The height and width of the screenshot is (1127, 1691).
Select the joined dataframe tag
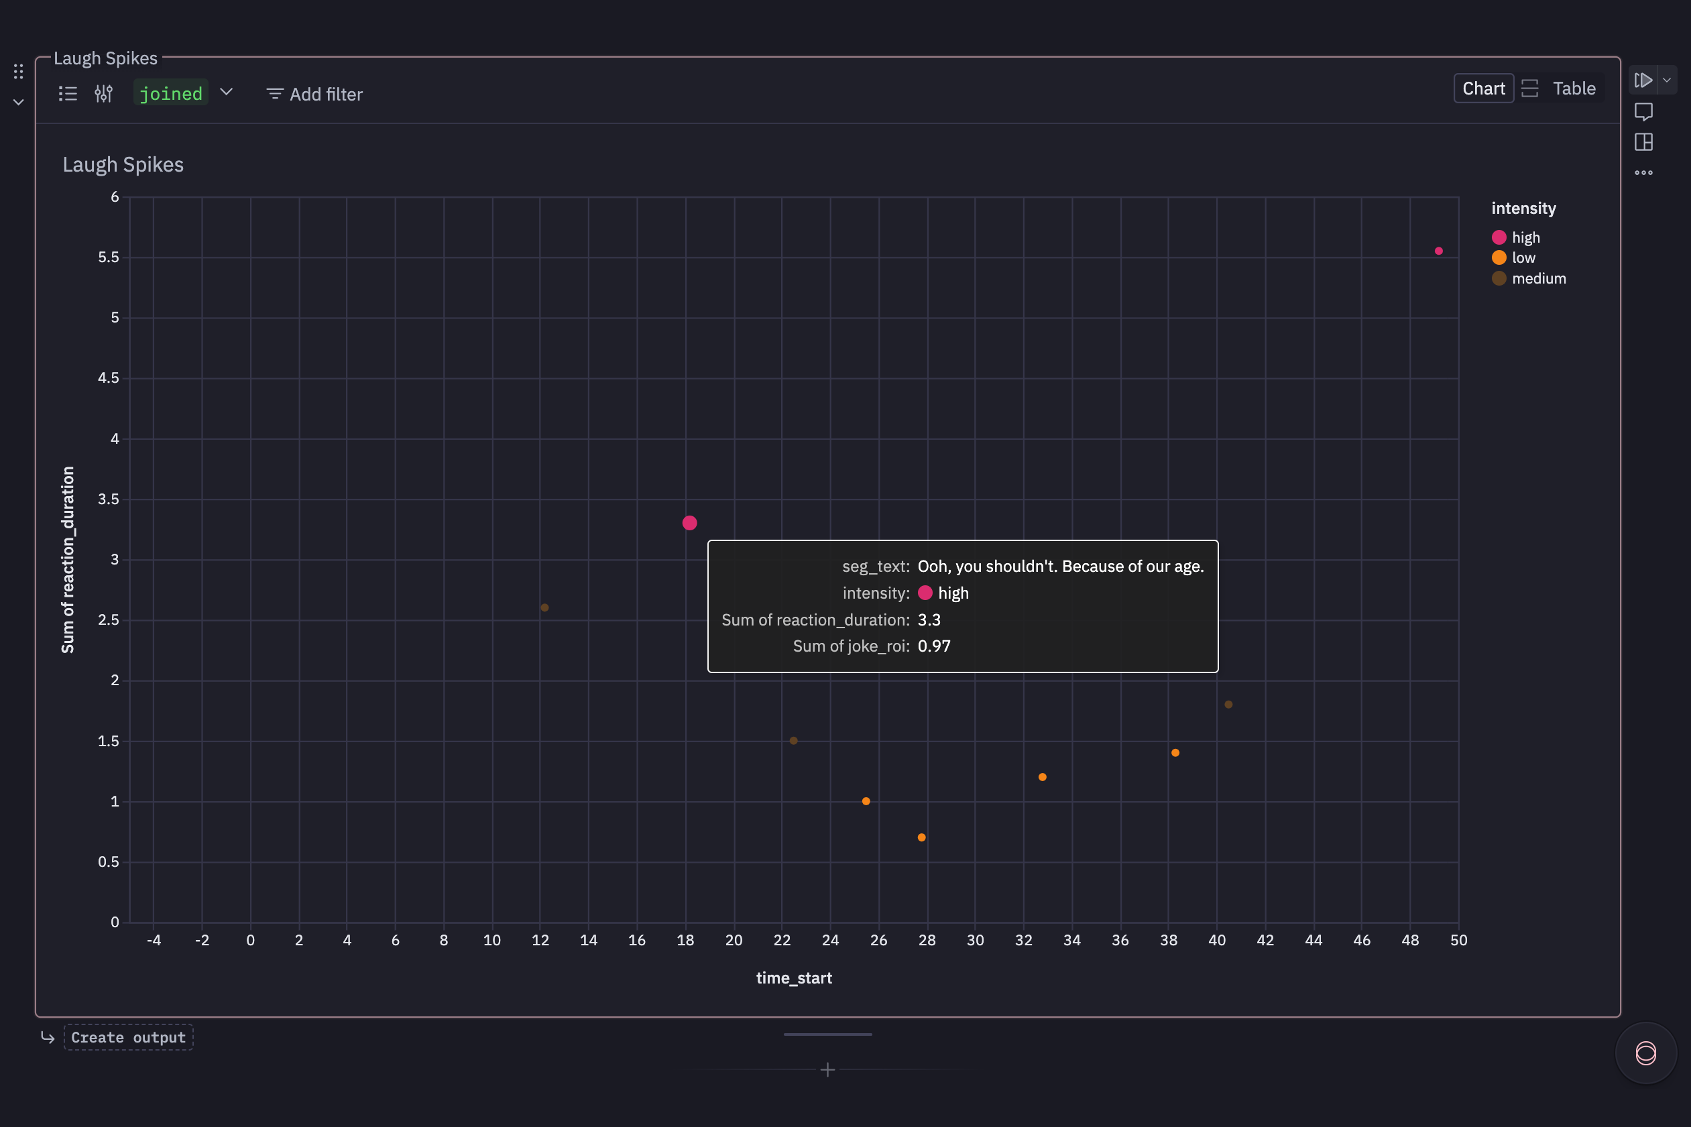(170, 93)
